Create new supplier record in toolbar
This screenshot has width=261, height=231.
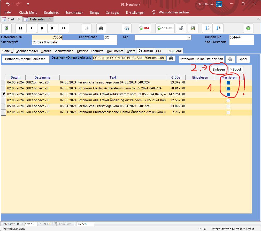pos(64,28)
